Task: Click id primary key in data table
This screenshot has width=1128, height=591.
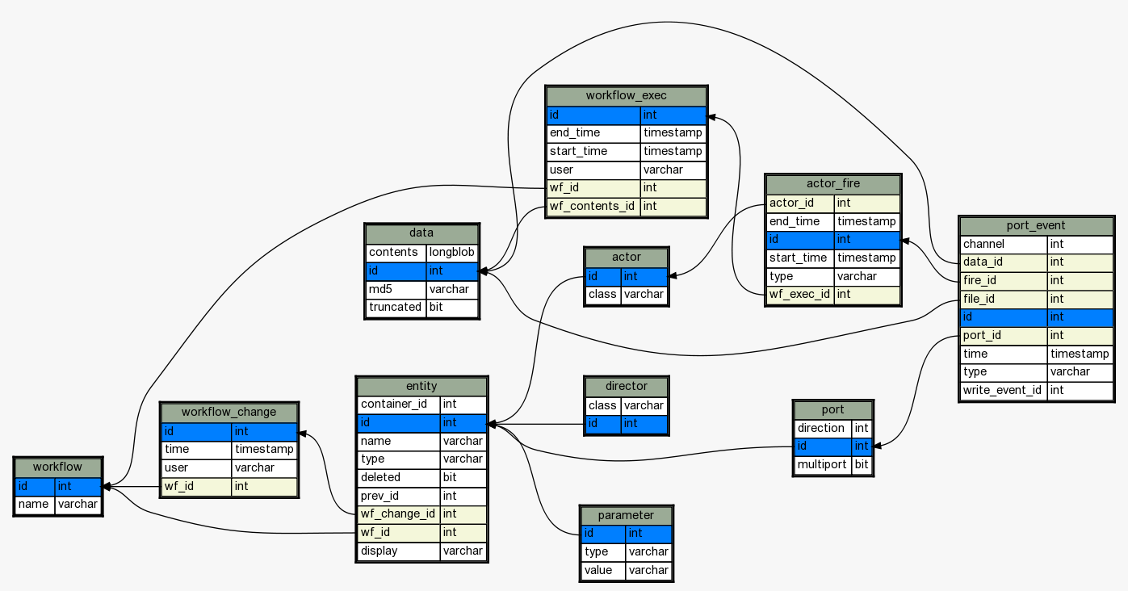Action: [x=421, y=271]
